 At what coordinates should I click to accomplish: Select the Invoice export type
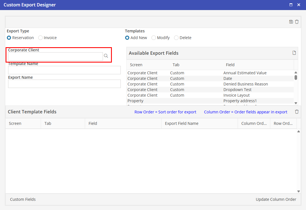[40, 38]
